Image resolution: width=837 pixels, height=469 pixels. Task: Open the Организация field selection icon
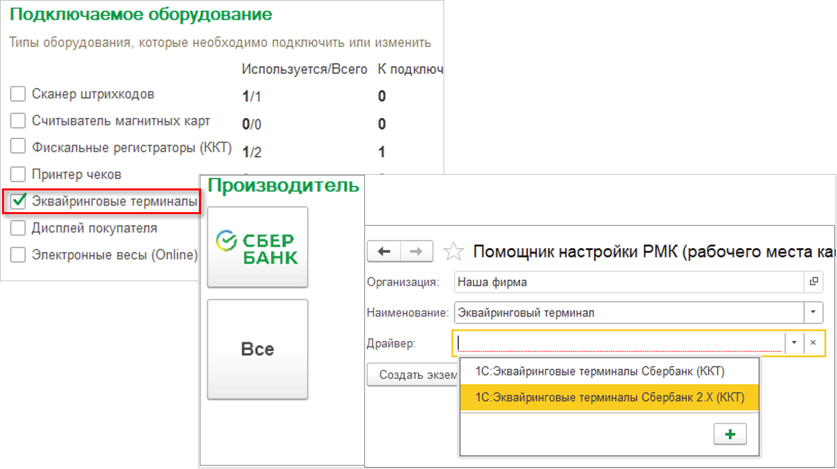pos(813,281)
